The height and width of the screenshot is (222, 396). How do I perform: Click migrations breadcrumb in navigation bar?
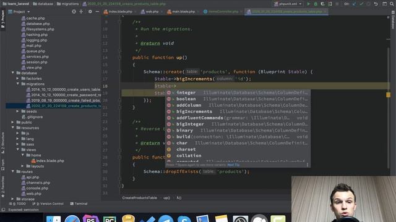click(67, 4)
